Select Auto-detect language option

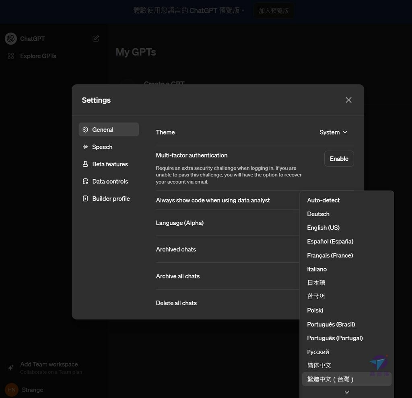click(346, 200)
